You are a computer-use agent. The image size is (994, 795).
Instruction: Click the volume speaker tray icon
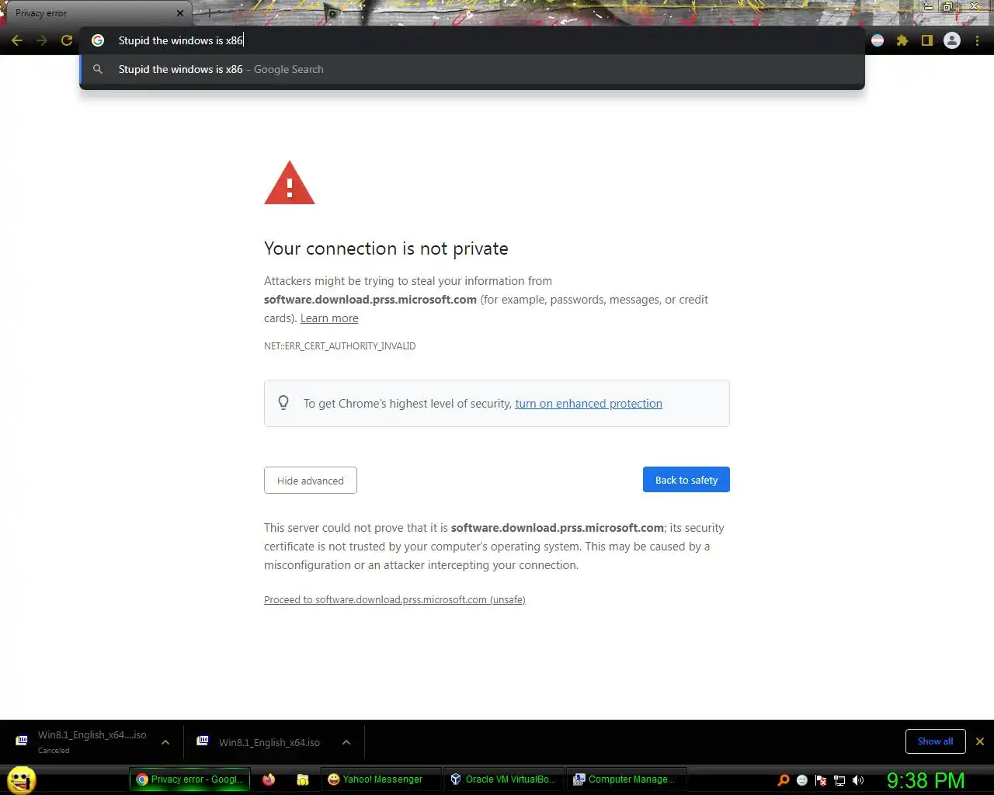(x=858, y=780)
